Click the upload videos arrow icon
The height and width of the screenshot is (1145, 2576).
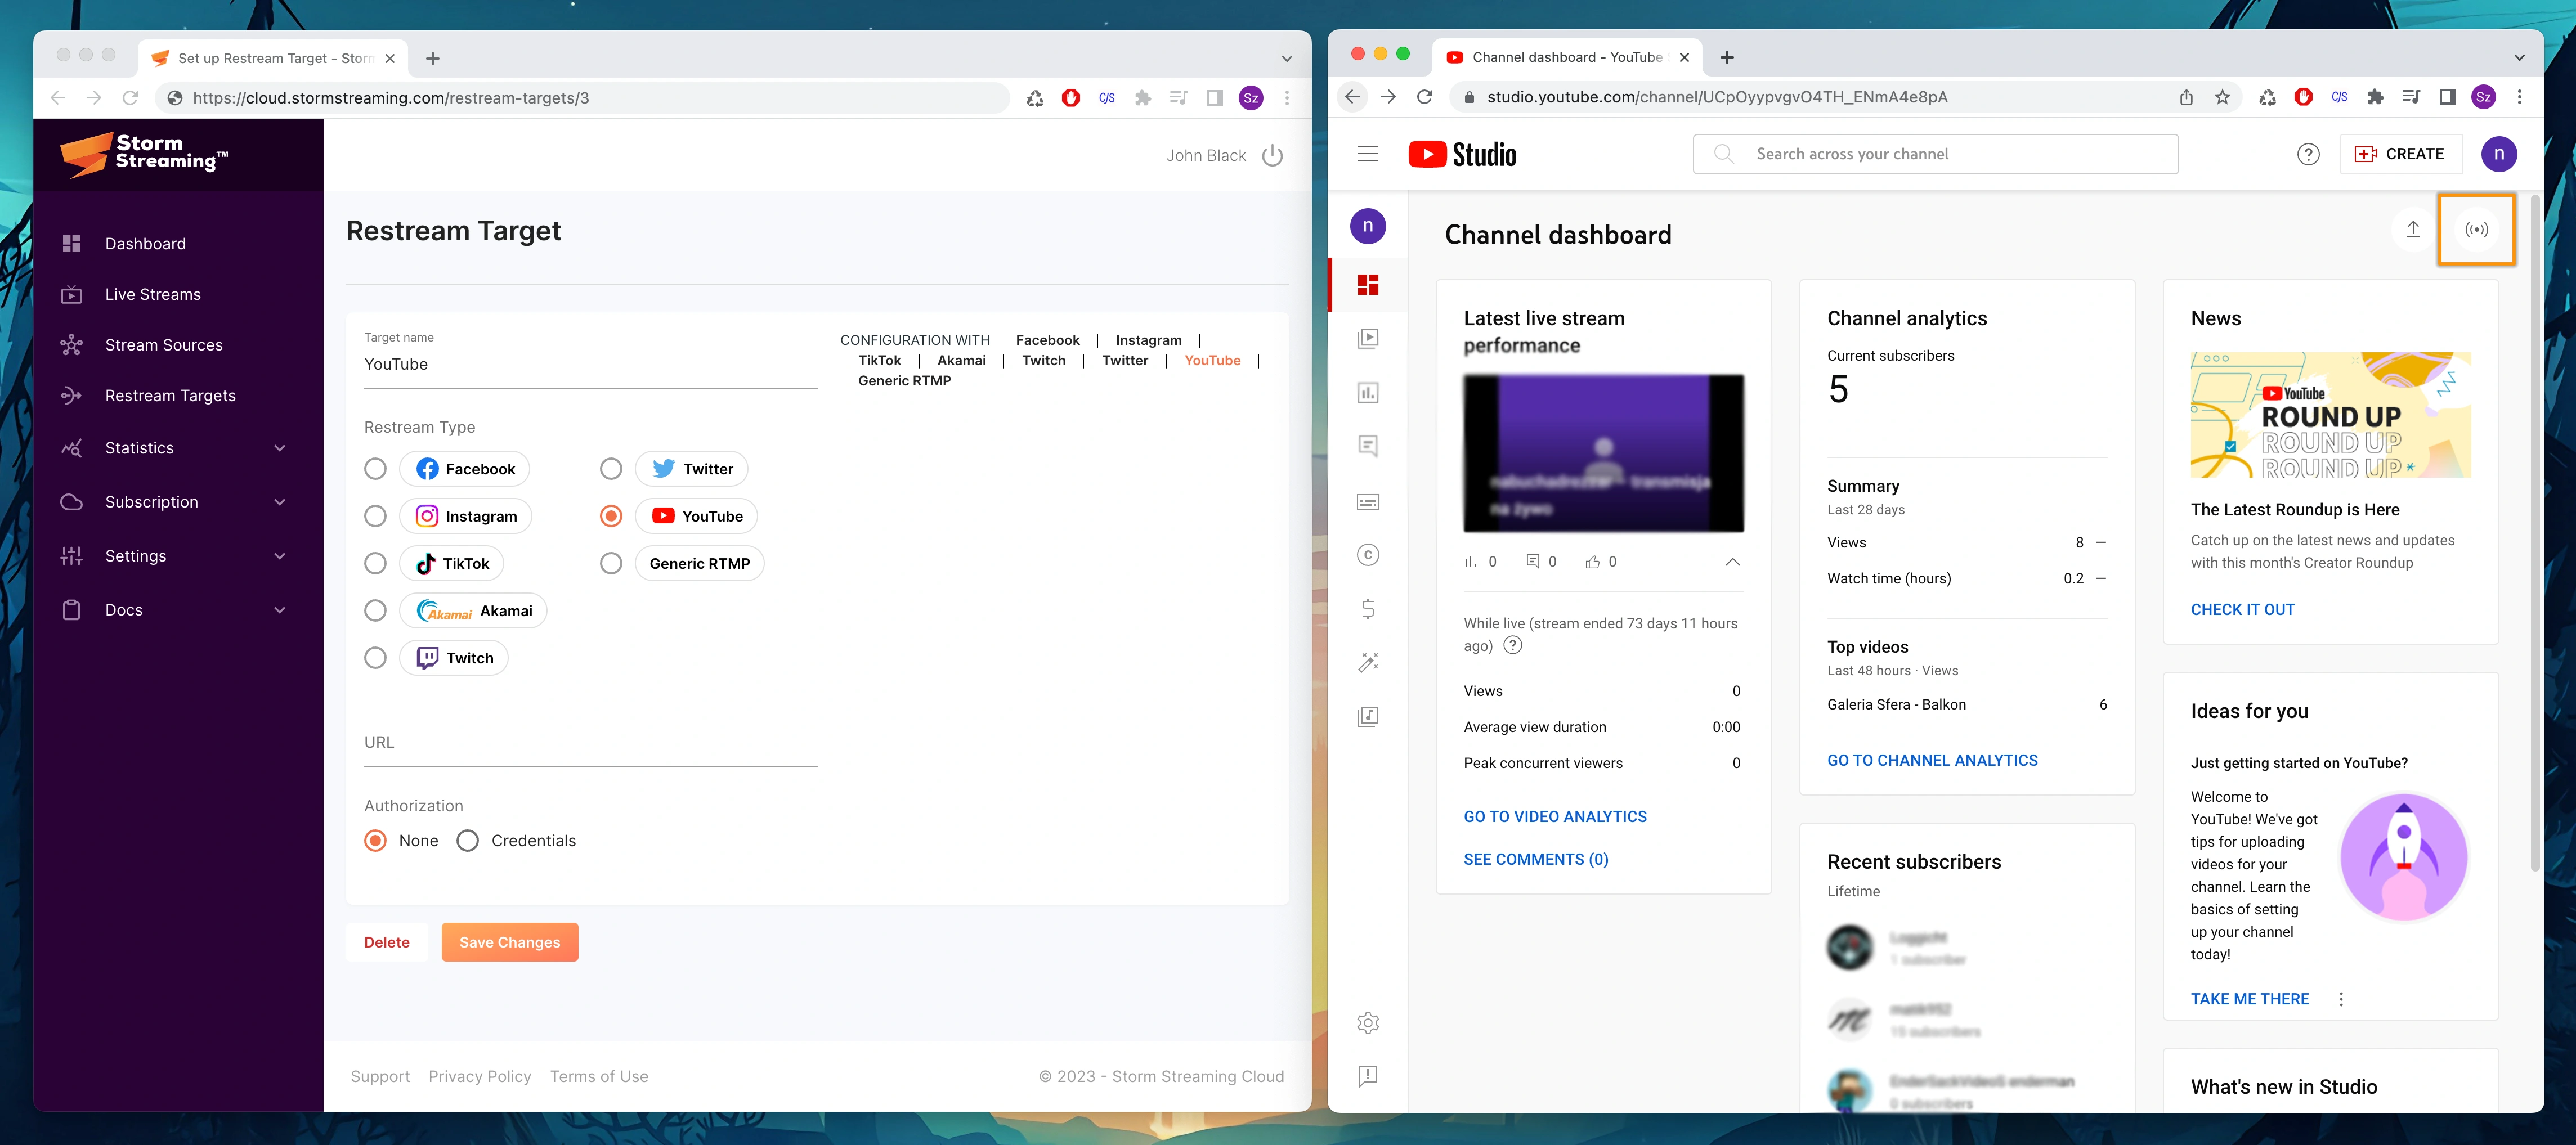click(x=2412, y=230)
